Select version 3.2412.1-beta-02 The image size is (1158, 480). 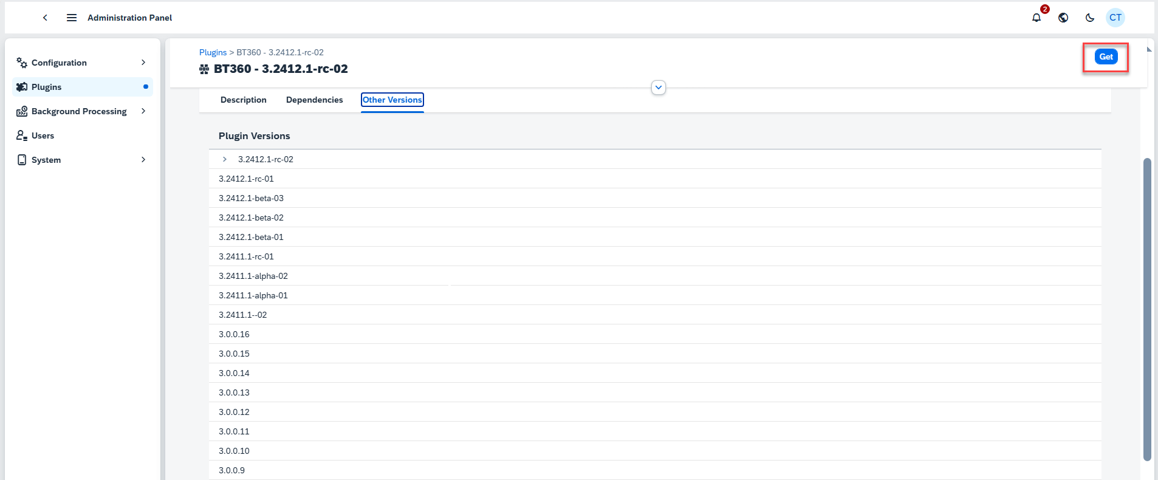pos(655,218)
